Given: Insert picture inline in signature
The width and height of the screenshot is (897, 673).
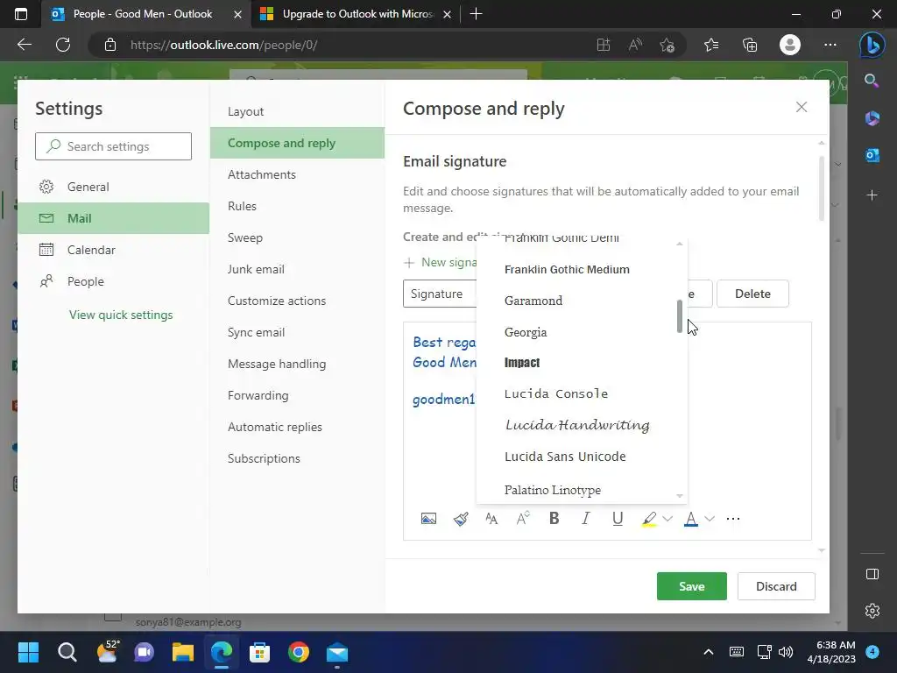Looking at the screenshot, I should pyautogui.click(x=428, y=519).
